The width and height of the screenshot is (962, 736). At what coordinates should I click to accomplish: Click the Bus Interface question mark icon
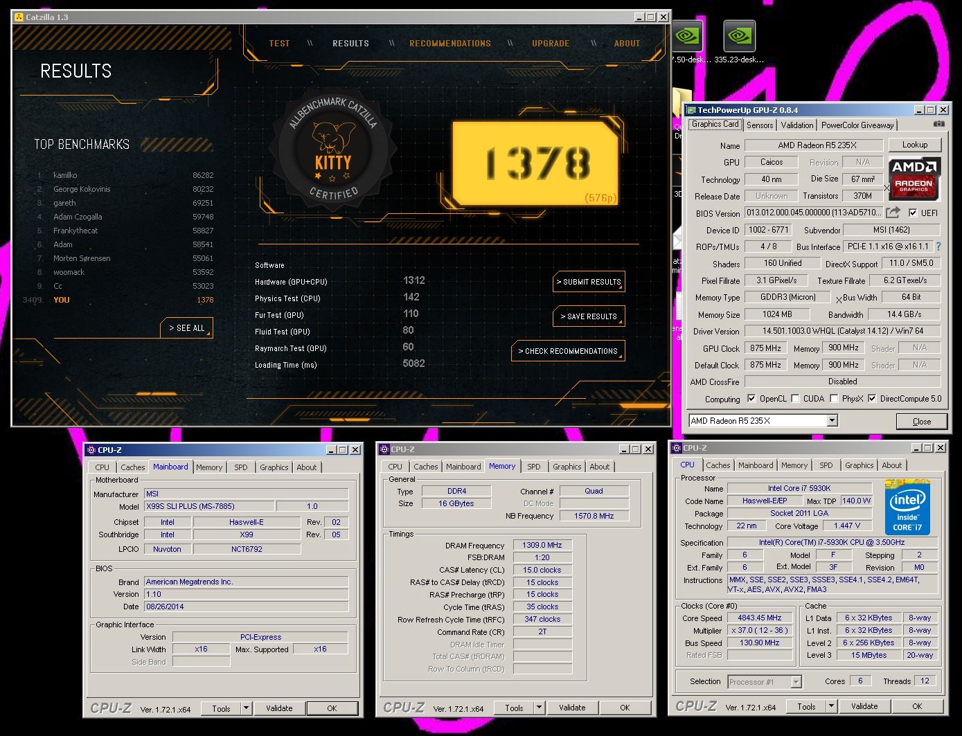938,246
